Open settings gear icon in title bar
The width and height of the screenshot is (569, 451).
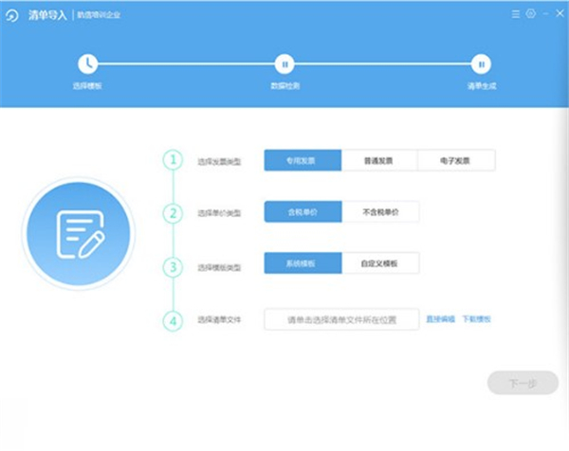[530, 14]
